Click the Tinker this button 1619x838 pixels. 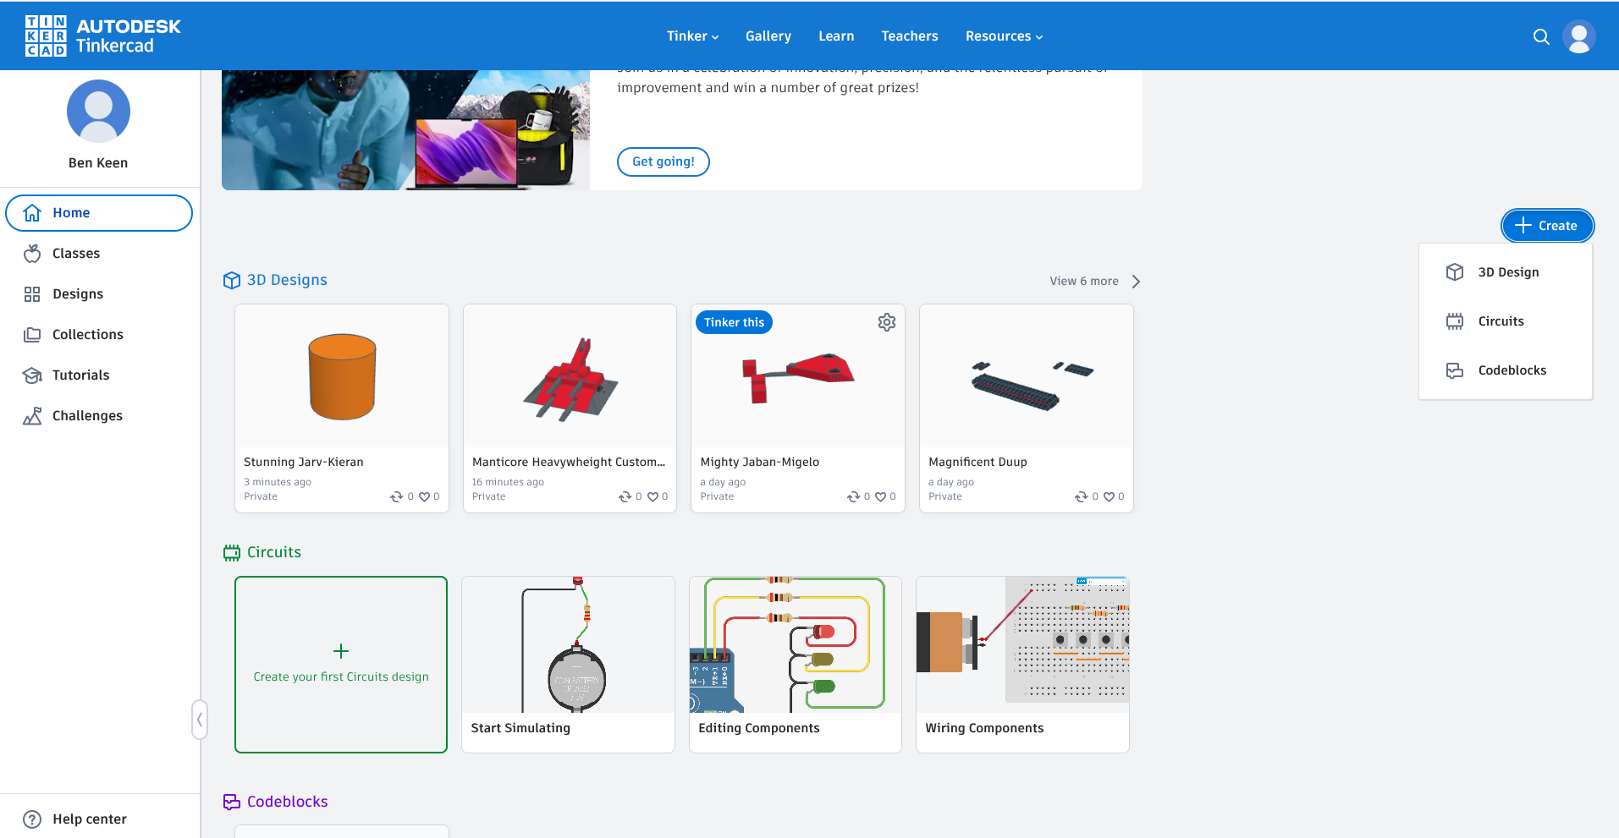(734, 322)
